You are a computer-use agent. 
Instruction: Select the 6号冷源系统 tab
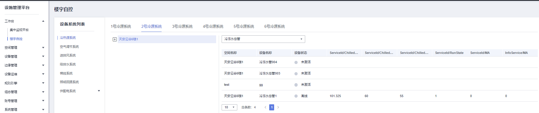[274, 26]
